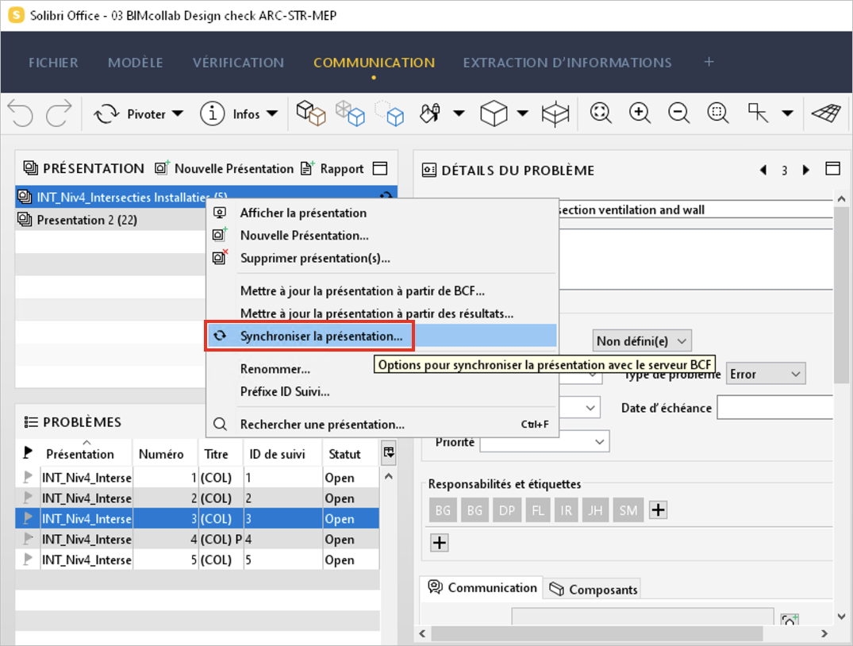Viewport: 853px width, 646px height.
Task: Choose Nouvelle Présentation... in context menu
Action: coord(382,236)
